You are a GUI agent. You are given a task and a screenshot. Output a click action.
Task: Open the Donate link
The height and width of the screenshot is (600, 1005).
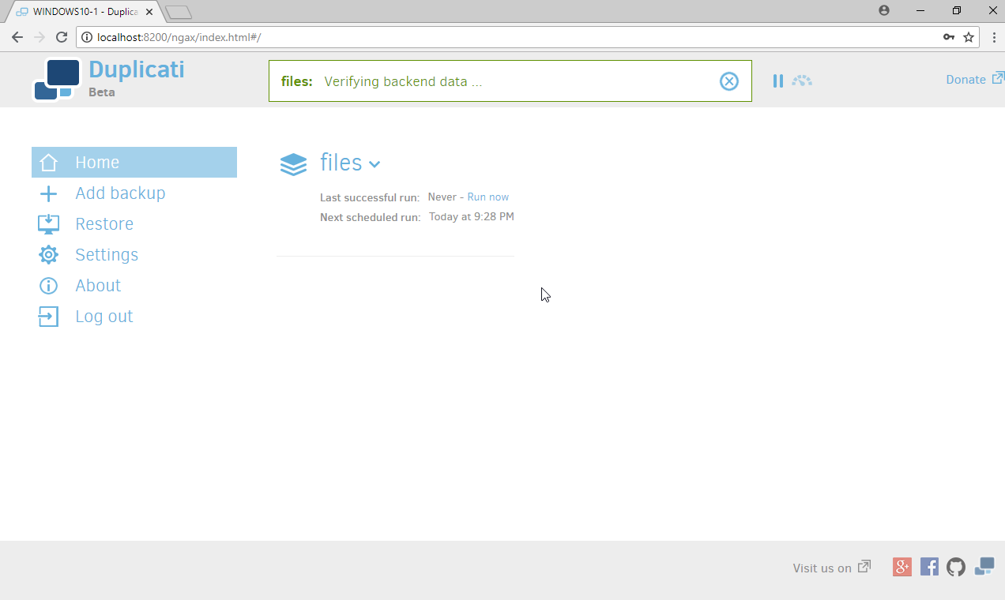click(965, 79)
